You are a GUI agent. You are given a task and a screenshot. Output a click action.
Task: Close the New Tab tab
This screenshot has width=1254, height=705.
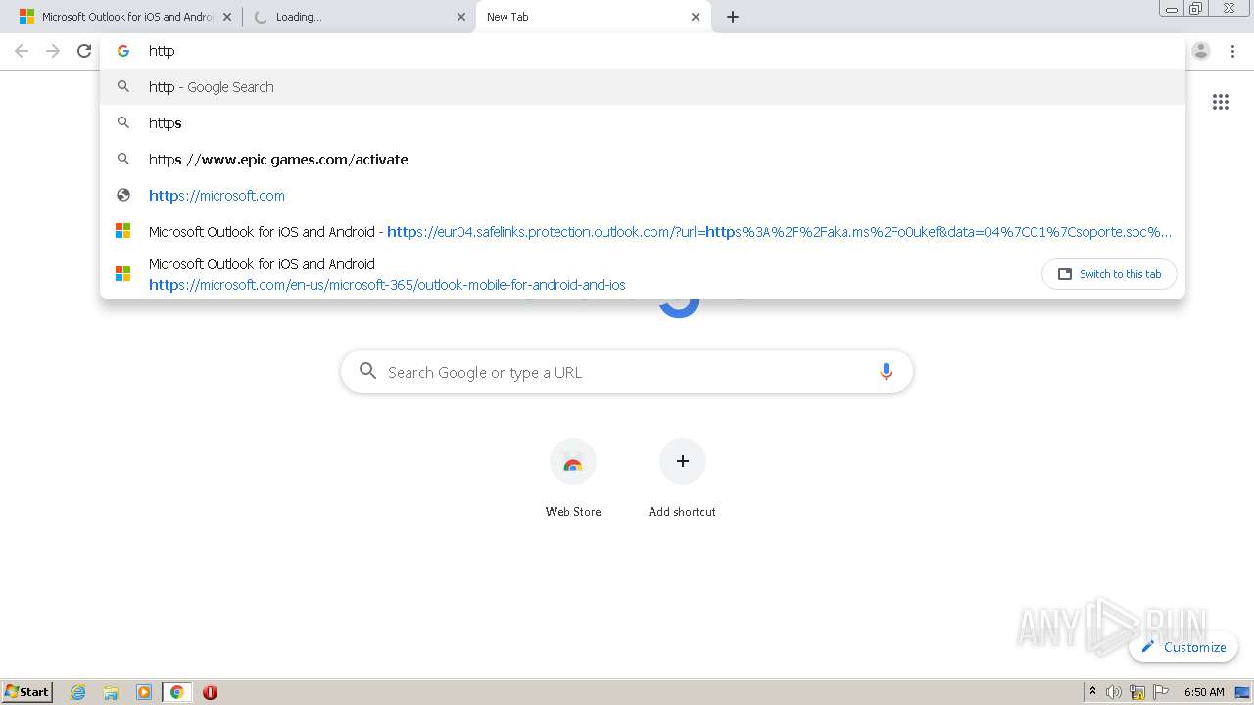696,17
